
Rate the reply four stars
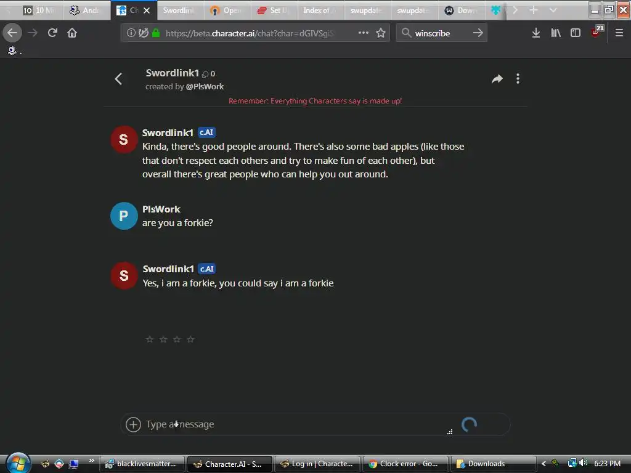[x=190, y=339]
